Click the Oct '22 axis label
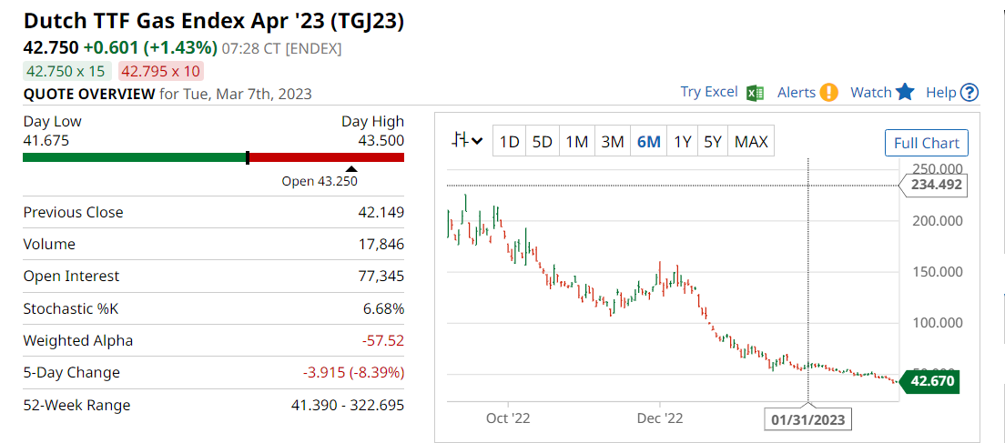 point(508,418)
